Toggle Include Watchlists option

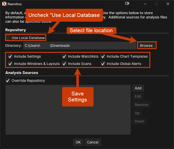(x=64, y=56)
